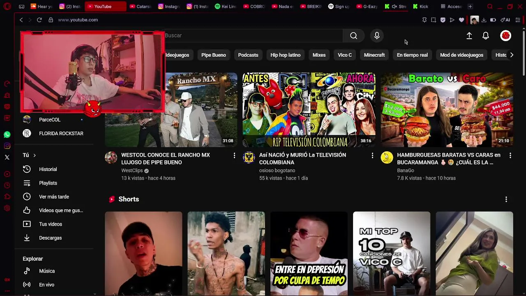
Task: Open YouTube notifications bell
Action: coord(486,36)
